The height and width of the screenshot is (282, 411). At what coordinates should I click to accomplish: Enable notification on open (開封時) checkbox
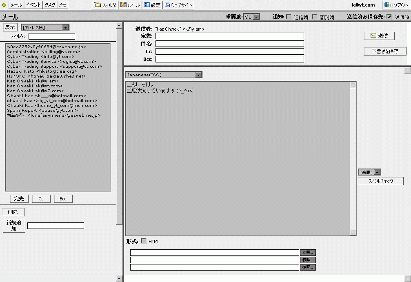pyautogui.click(x=315, y=17)
